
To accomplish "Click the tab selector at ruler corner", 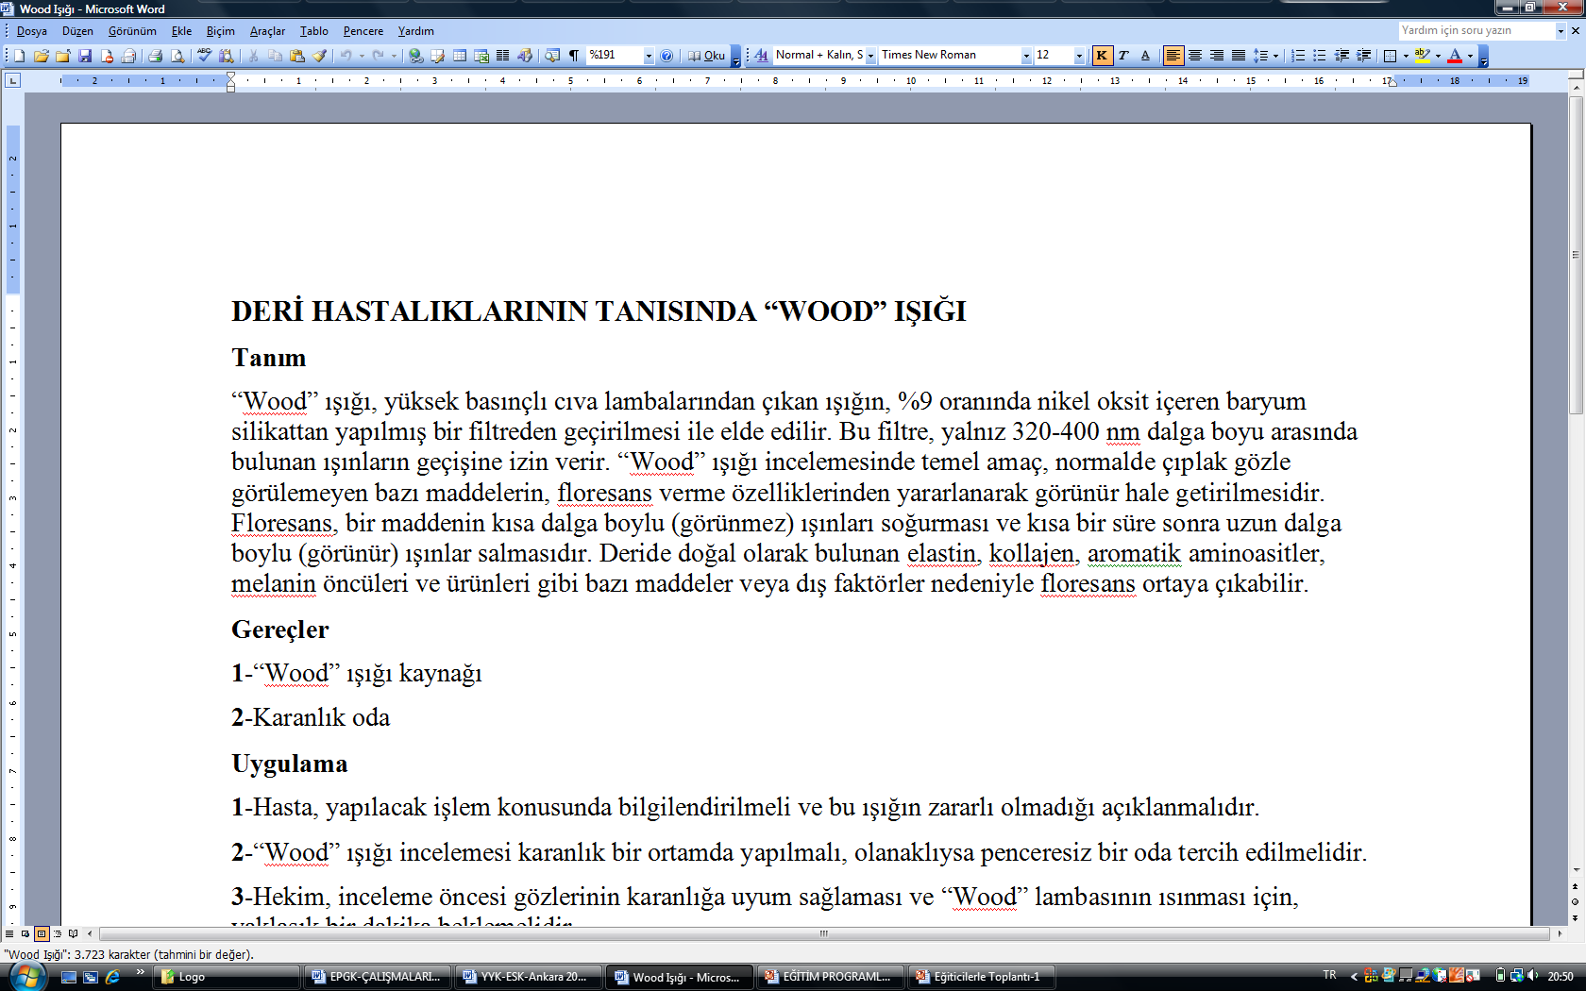I will 12,81.
